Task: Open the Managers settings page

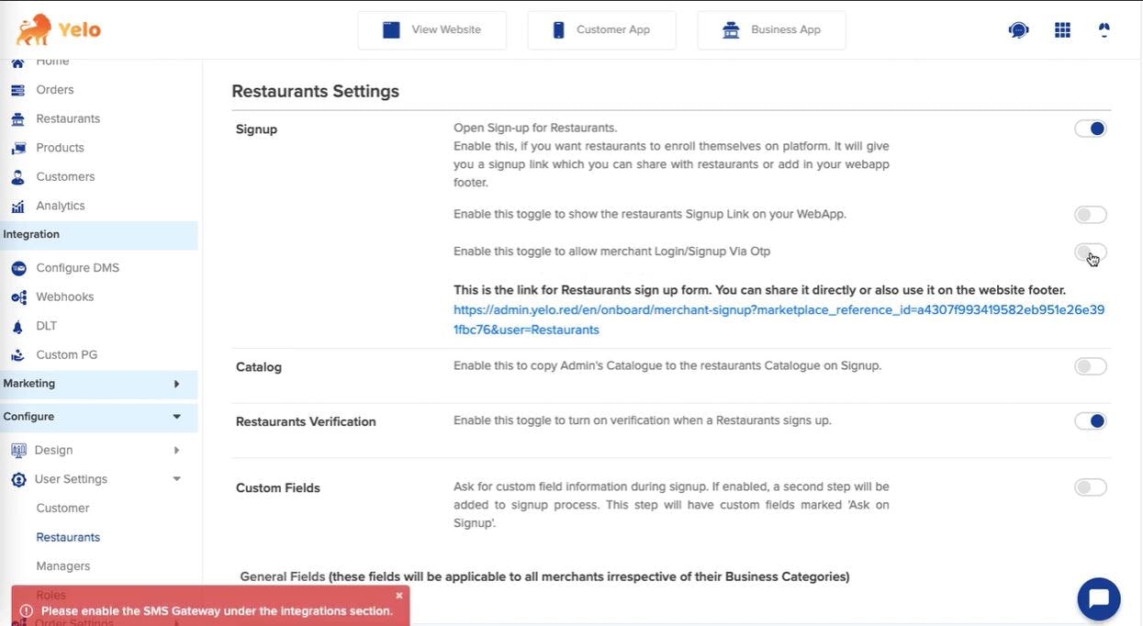Action: click(x=62, y=566)
